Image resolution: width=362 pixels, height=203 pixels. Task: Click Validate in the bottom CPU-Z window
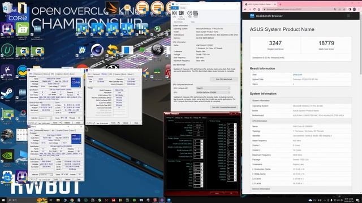pos(68,179)
